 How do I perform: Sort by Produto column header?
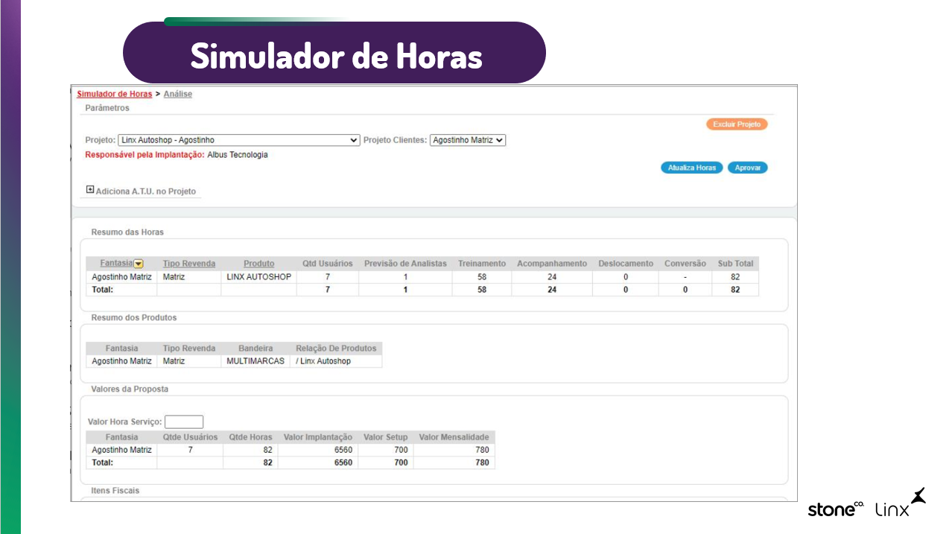coord(258,264)
